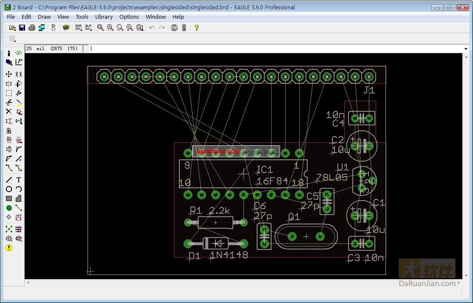
Task: Open the Tools menu
Action: coord(82,17)
